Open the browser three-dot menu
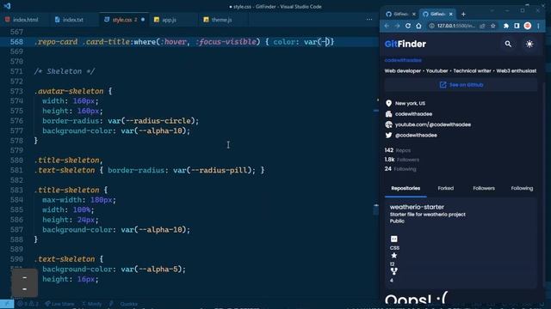This screenshot has height=309, width=551. click(x=538, y=26)
